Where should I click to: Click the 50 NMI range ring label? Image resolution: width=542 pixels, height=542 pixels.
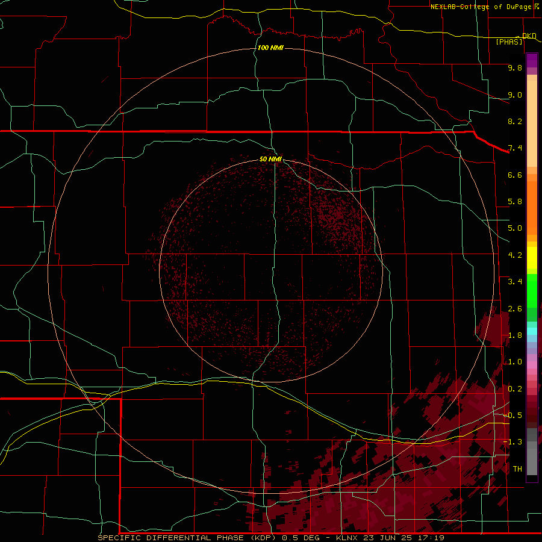point(270,159)
